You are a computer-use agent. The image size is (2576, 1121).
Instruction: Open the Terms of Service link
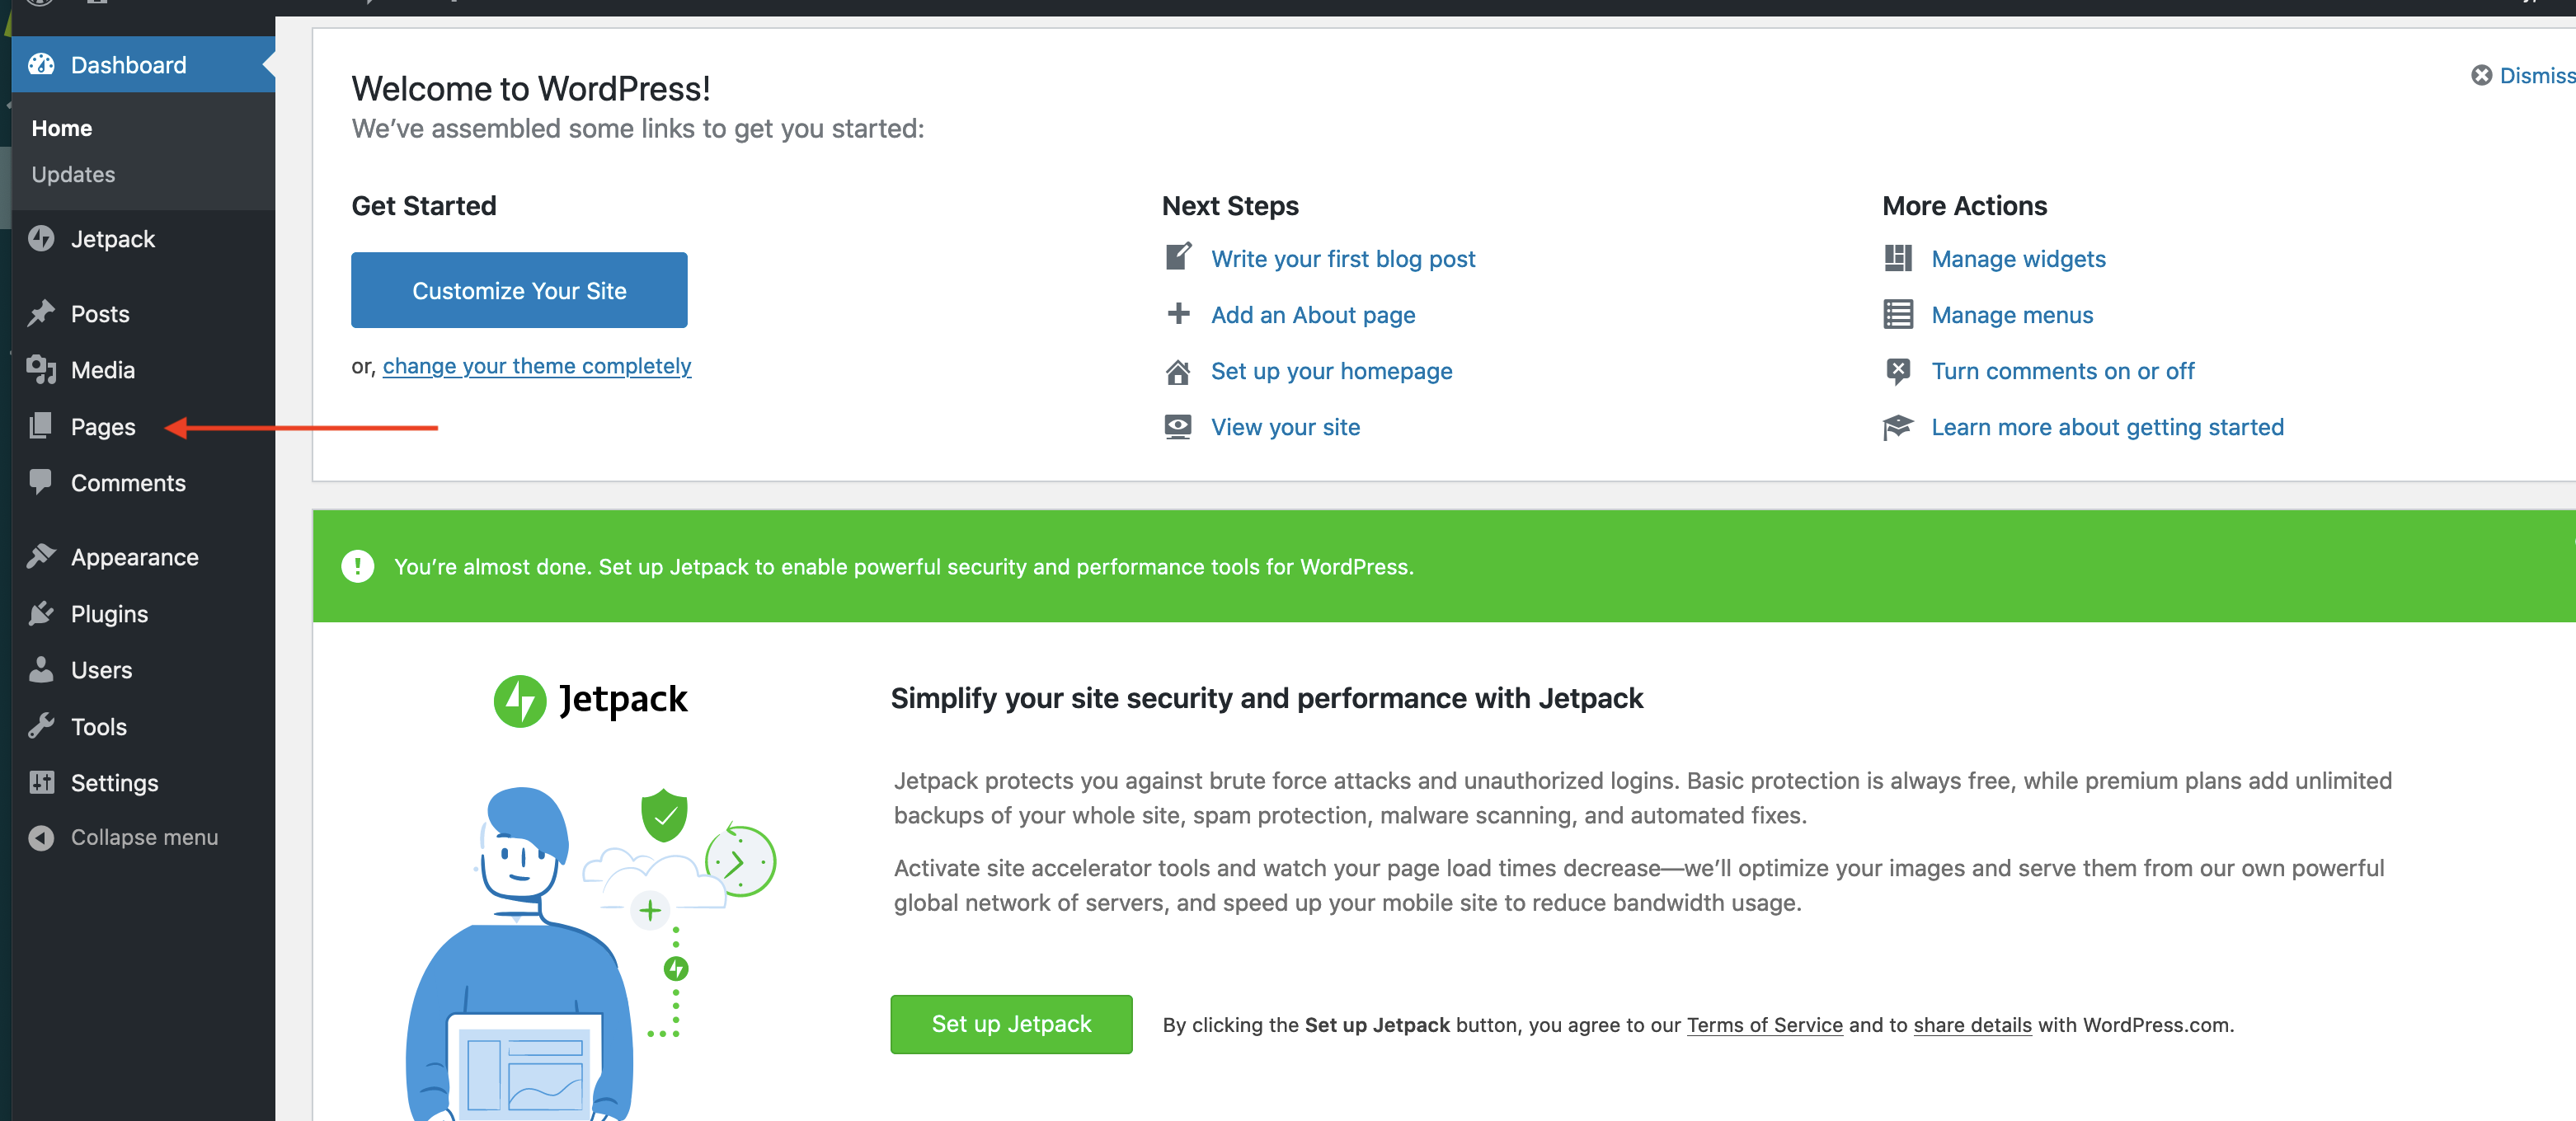1764,1025
